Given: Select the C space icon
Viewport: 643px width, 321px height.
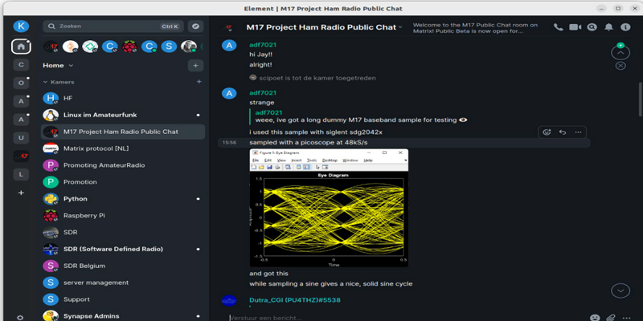Looking at the screenshot, I should 21,64.
